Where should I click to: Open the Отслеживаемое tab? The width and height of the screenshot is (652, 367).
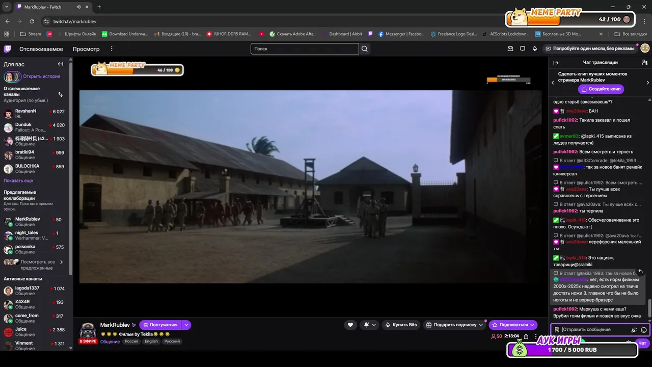(x=41, y=49)
